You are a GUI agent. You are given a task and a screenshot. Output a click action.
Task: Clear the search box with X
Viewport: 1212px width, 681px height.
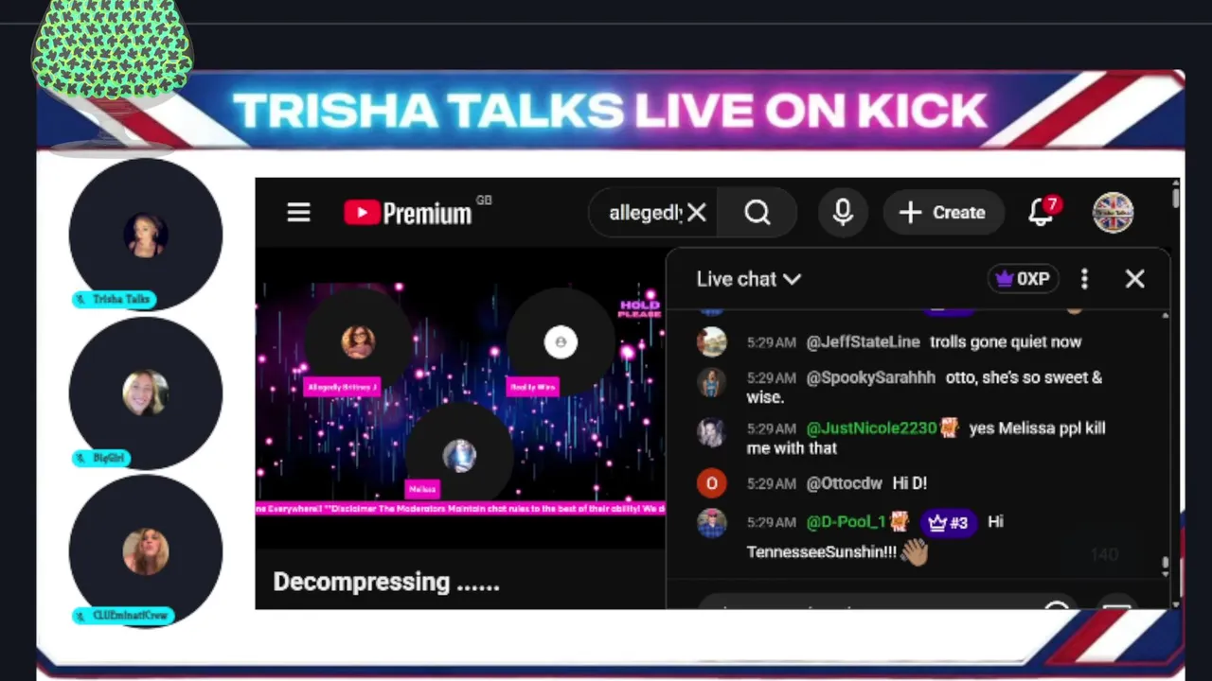(x=697, y=213)
